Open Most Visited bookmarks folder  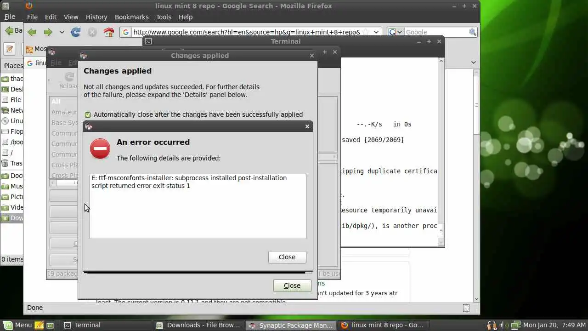pyautogui.click(x=36, y=49)
